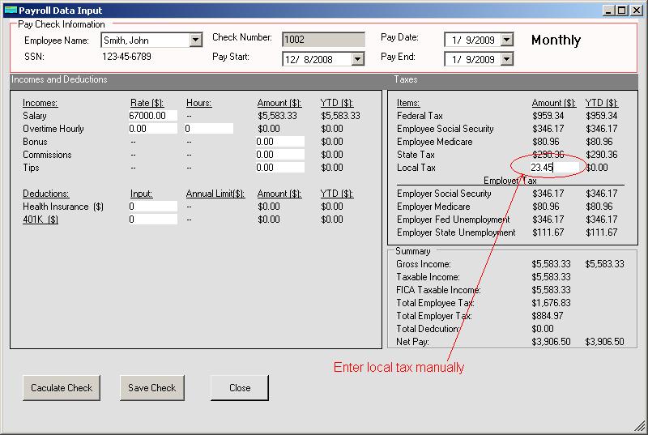Click the Commissions amount input
The width and height of the screenshot is (648, 435).
click(x=279, y=155)
